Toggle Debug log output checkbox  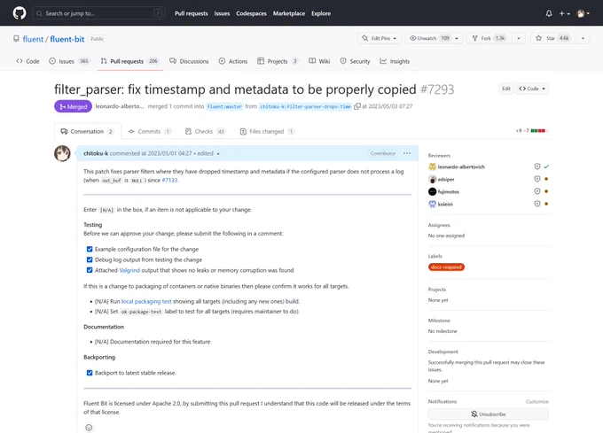coord(90,259)
